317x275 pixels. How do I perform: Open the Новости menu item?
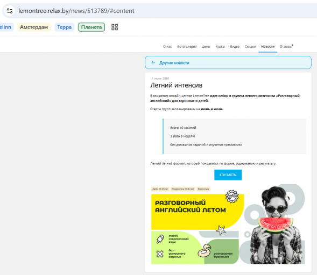tap(267, 47)
